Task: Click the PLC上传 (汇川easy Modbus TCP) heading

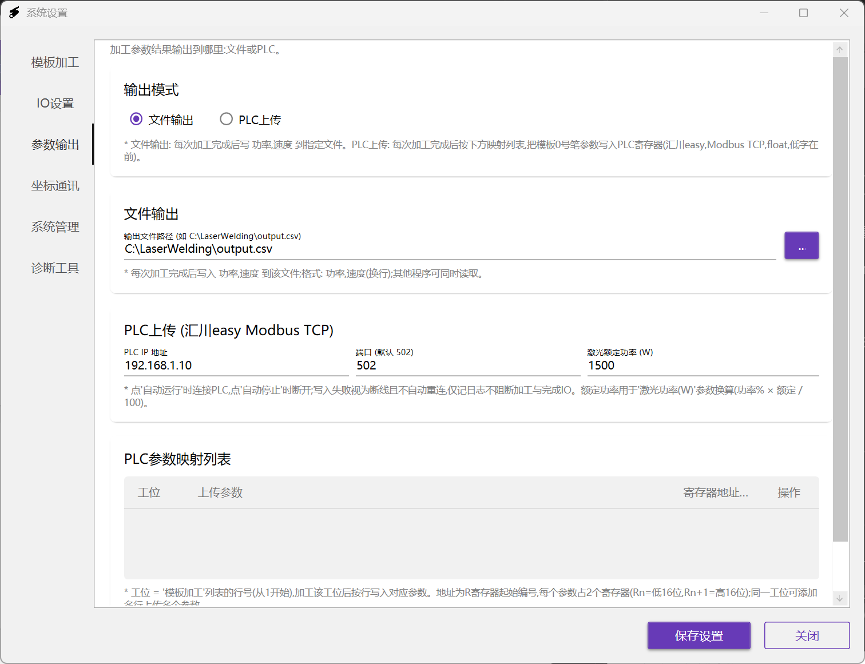Action: coord(229,331)
